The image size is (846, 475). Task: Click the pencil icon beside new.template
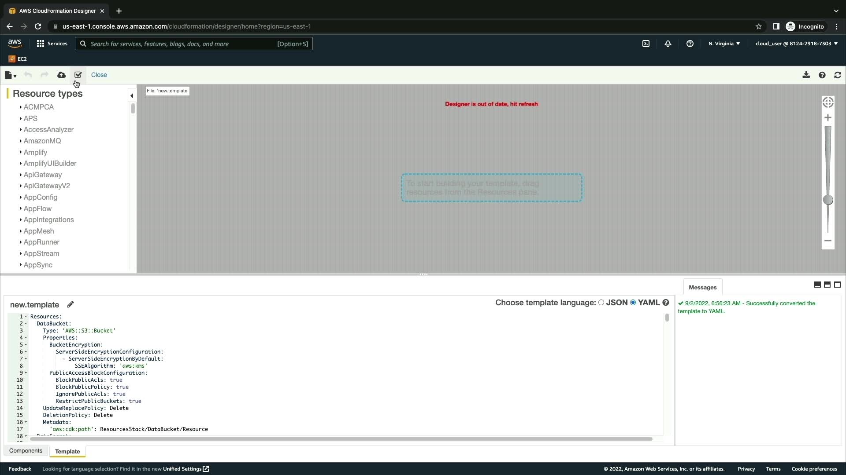tap(70, 304)
